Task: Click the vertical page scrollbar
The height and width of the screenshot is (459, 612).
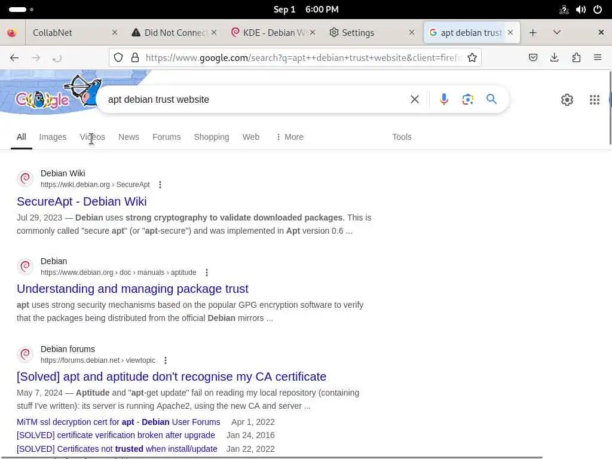Action: click(x=610, y=108)
